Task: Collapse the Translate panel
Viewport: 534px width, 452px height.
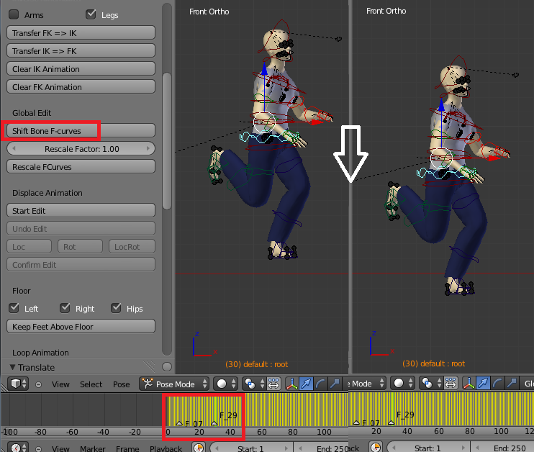Action: click(13, 367)
